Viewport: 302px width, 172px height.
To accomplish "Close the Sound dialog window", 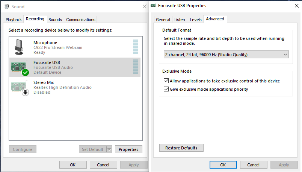I will point(145,6).
